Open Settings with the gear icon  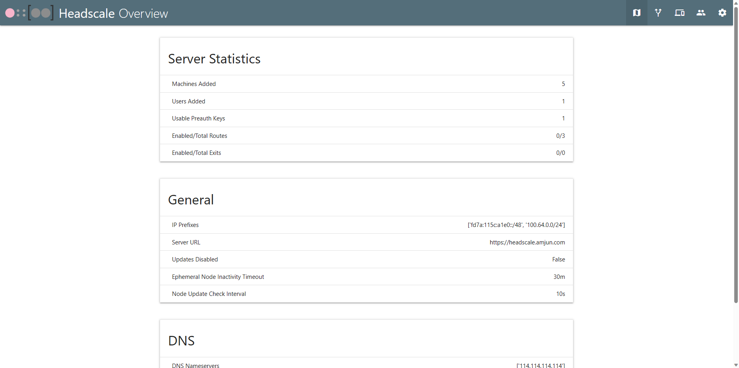coord(722,13)
